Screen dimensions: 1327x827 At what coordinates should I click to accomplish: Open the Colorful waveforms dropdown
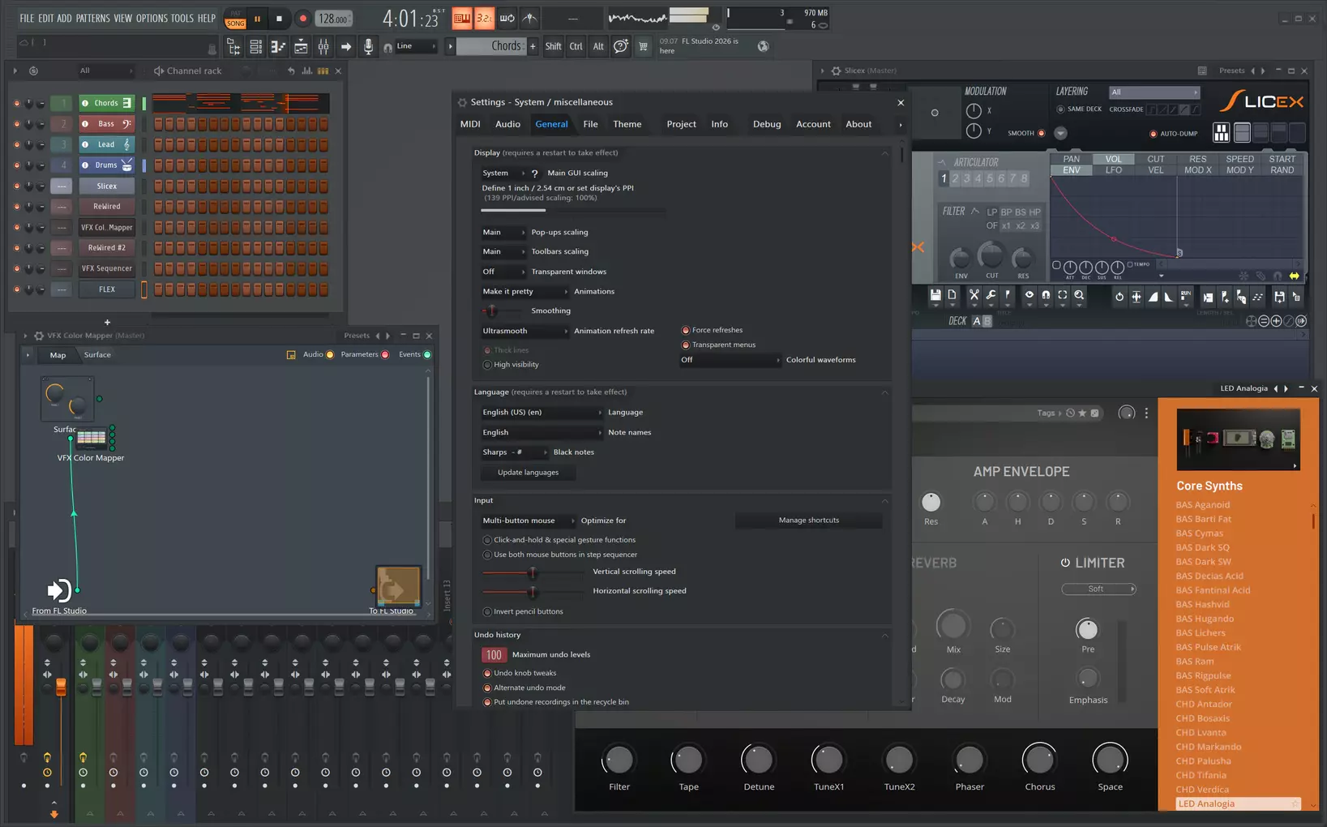pyautogui.click(x=730, y=360)
